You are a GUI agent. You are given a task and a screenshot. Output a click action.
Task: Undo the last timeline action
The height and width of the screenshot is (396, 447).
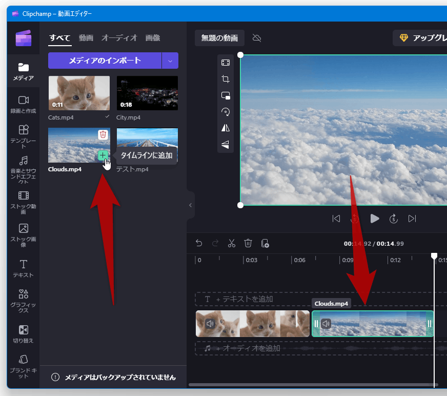click(199, 243)
